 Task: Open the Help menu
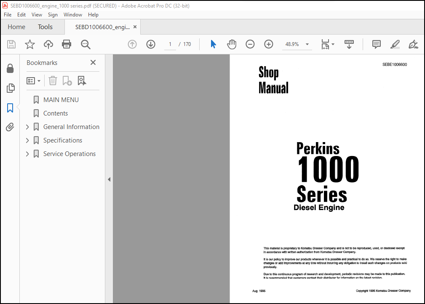point(93,15)
